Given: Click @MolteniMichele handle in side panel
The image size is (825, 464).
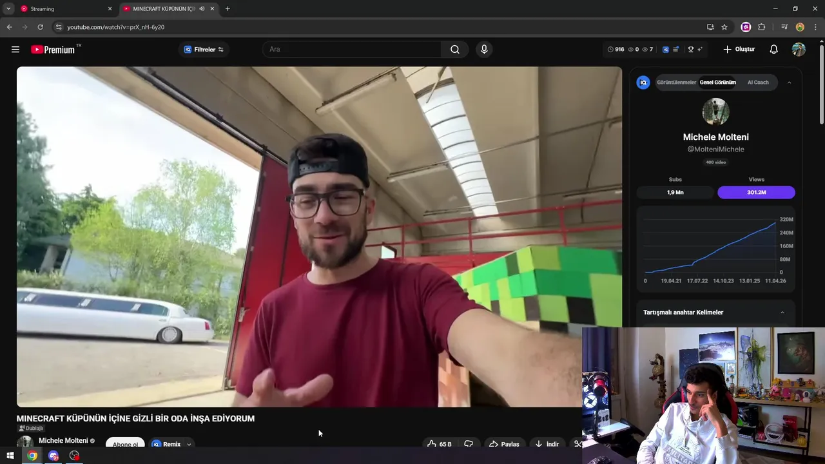Looking at the screenshot, I should tap(715, 150).
